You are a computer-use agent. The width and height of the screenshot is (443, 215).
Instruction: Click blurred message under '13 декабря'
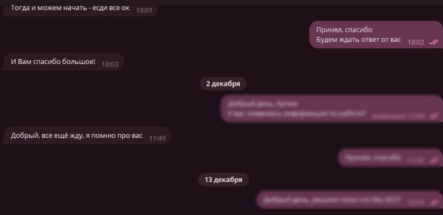pyautogui.click(x=350, y=199)
